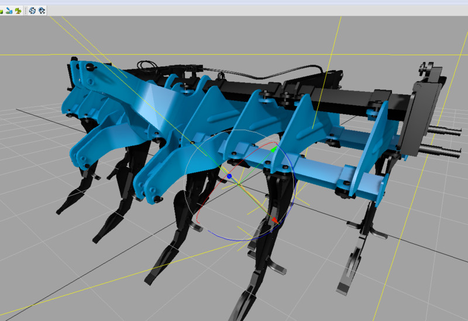468x321 pixels.
Task: Click the gizmo center pivot point
Action: [239, 184]
